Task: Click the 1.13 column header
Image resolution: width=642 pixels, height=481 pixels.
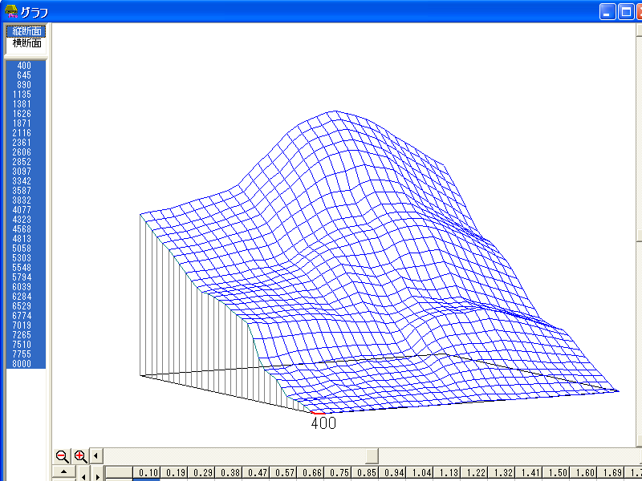Action: click(x=447, y=473)
